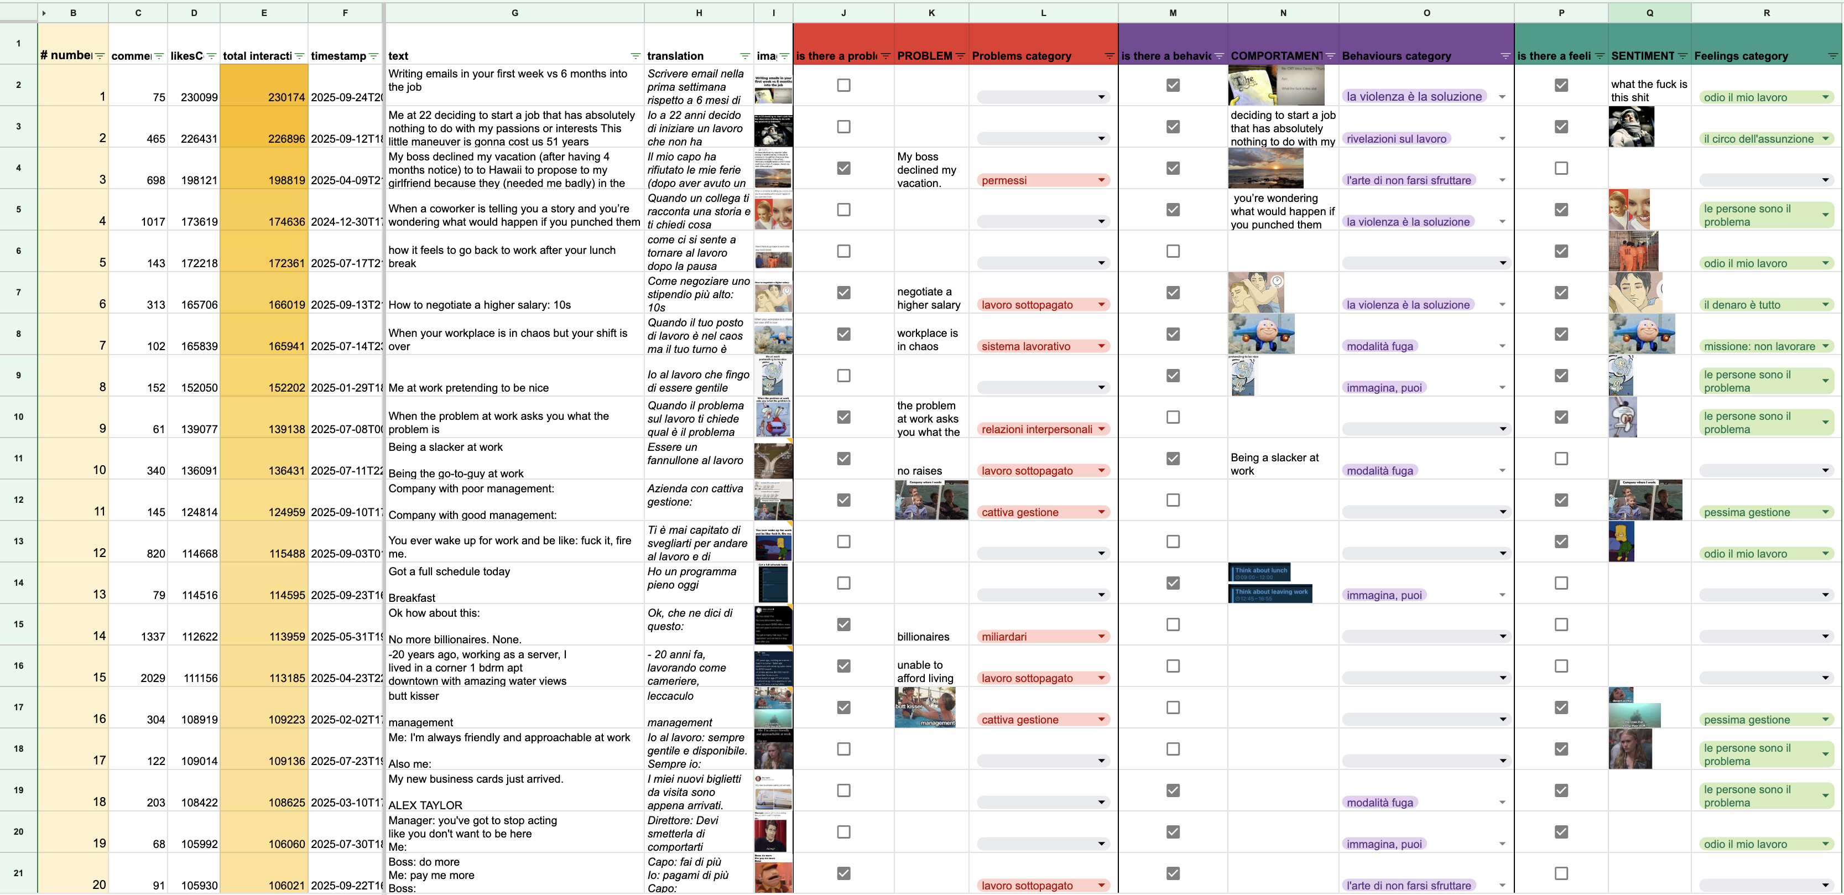
Task: Open the filter on the "timestamp" column
Action: [x=373, y=56]
